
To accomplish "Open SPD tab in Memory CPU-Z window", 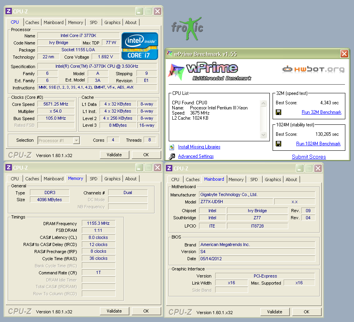I will tap(94, 179).
